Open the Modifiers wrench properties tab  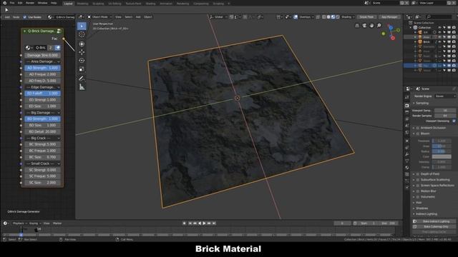coord(407,154)
